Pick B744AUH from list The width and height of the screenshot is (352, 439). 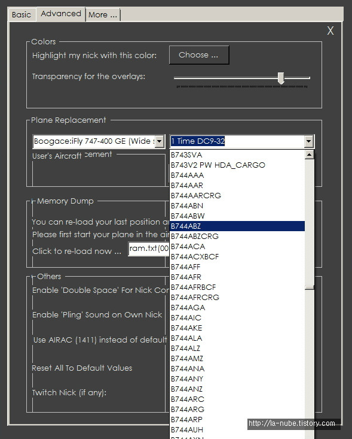coord(237,429)
